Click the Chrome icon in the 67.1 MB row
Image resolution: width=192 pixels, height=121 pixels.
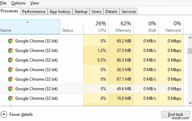coord(10,79)
